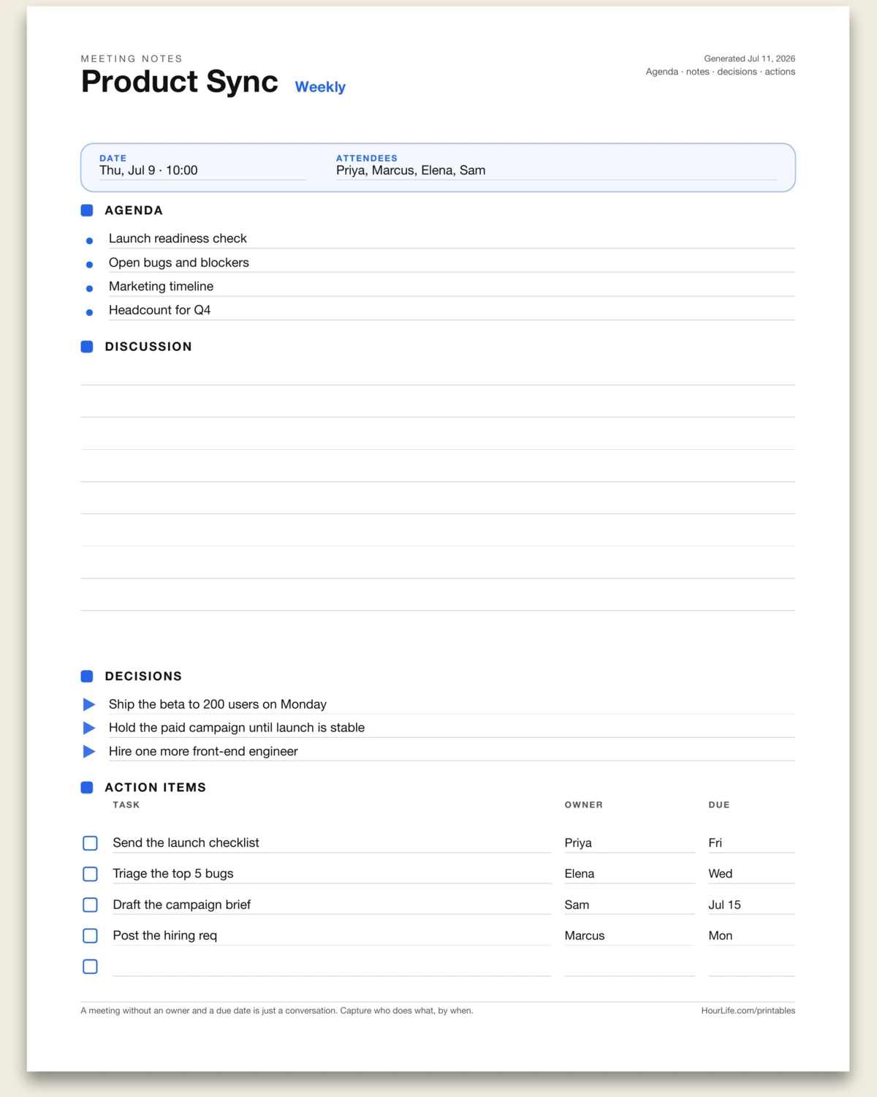
Task: Click the DUE column header
Action: pyautogui.click(x=718, y=805)
